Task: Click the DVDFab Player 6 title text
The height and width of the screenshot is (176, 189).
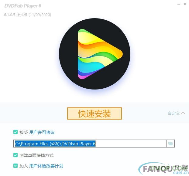Action: point(23,6)
